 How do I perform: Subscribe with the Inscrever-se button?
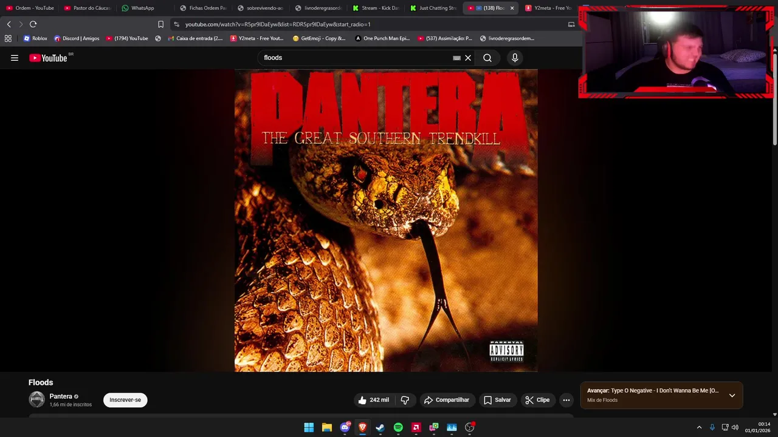coord(125,400)
